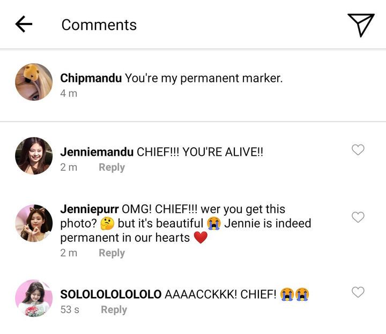Tap the Comments header title

99,25
